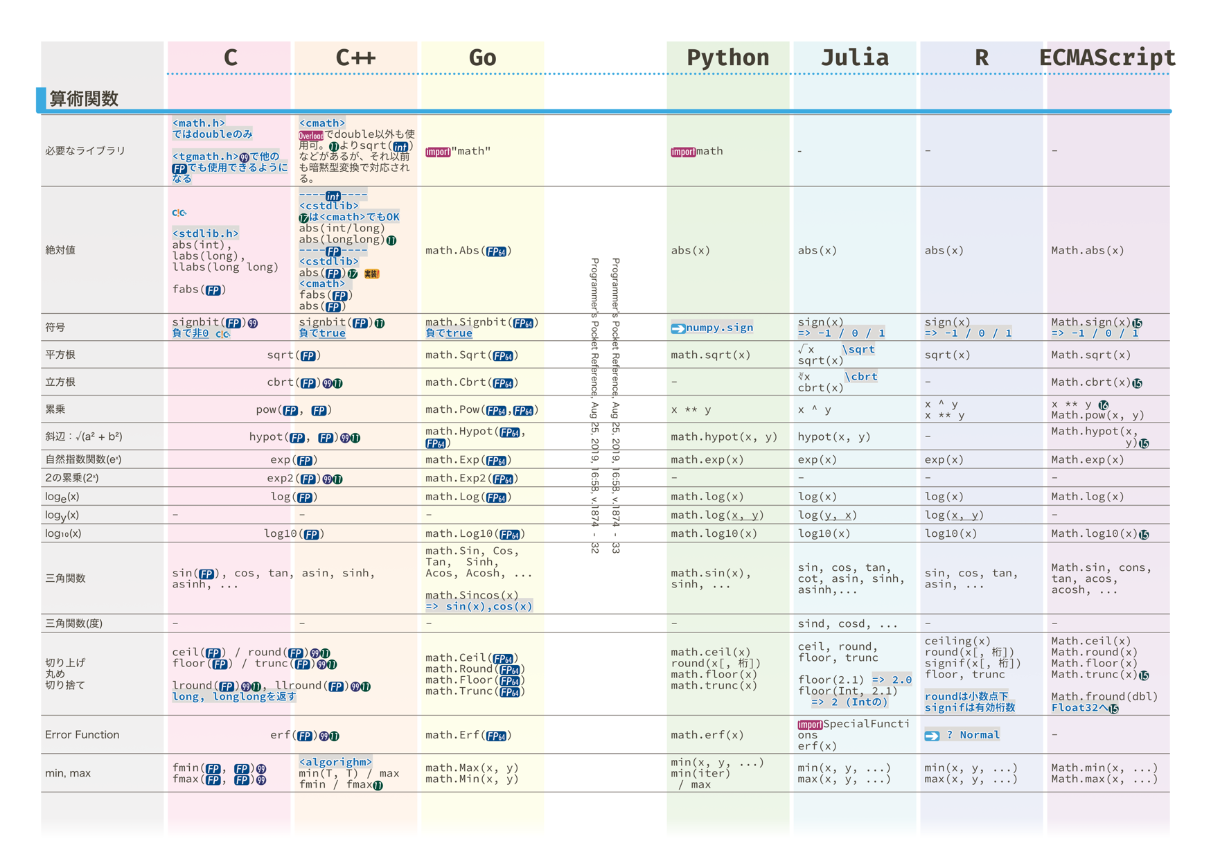Click Math.cbrt(x) in ECMAScript column
1211x859 pixels.
click(x=1091, y=382)
